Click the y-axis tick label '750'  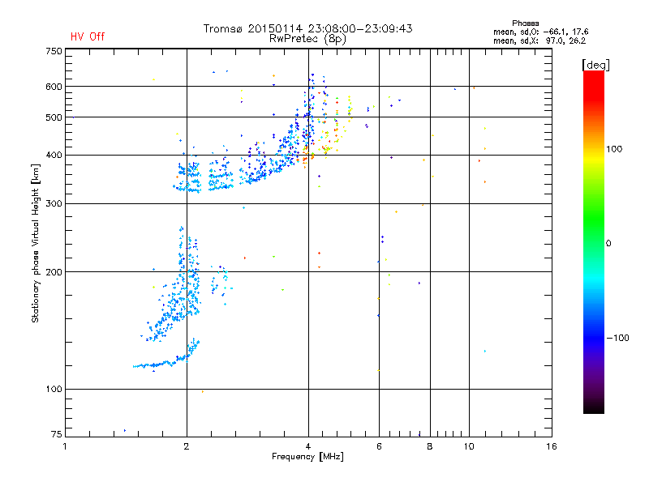[54, 51]
